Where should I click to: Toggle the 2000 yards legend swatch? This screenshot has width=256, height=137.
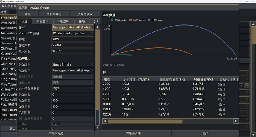(x=112, y=20)
